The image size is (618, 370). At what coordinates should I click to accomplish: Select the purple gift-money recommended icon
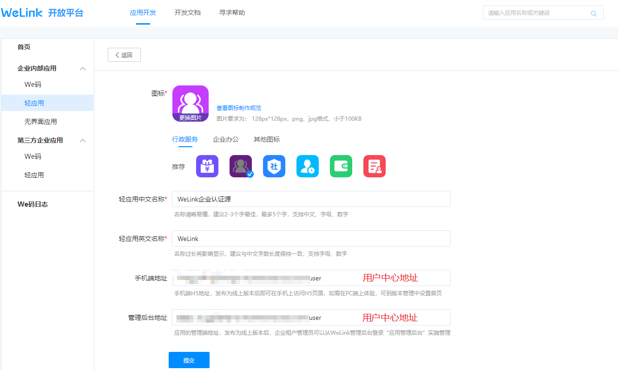[207, 166]
